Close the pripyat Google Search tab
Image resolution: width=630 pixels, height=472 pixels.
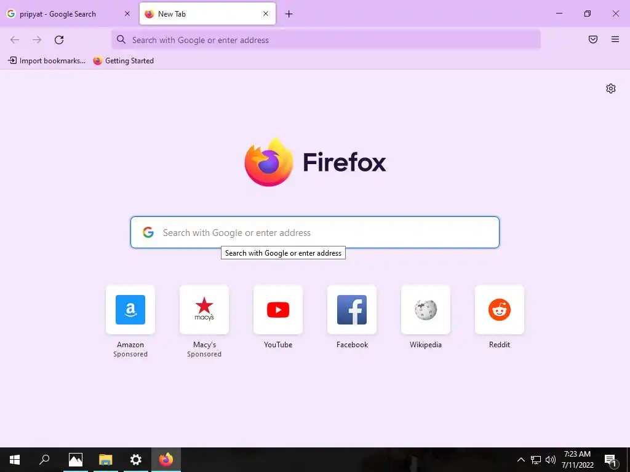[127, 14]
